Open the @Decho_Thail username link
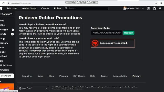Viewport: 164px width, 92px height. [134, 8]
